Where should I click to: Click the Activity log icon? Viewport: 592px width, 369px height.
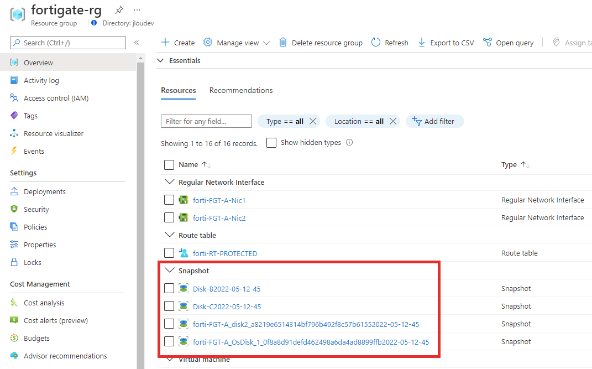click(x=14, y=80)
